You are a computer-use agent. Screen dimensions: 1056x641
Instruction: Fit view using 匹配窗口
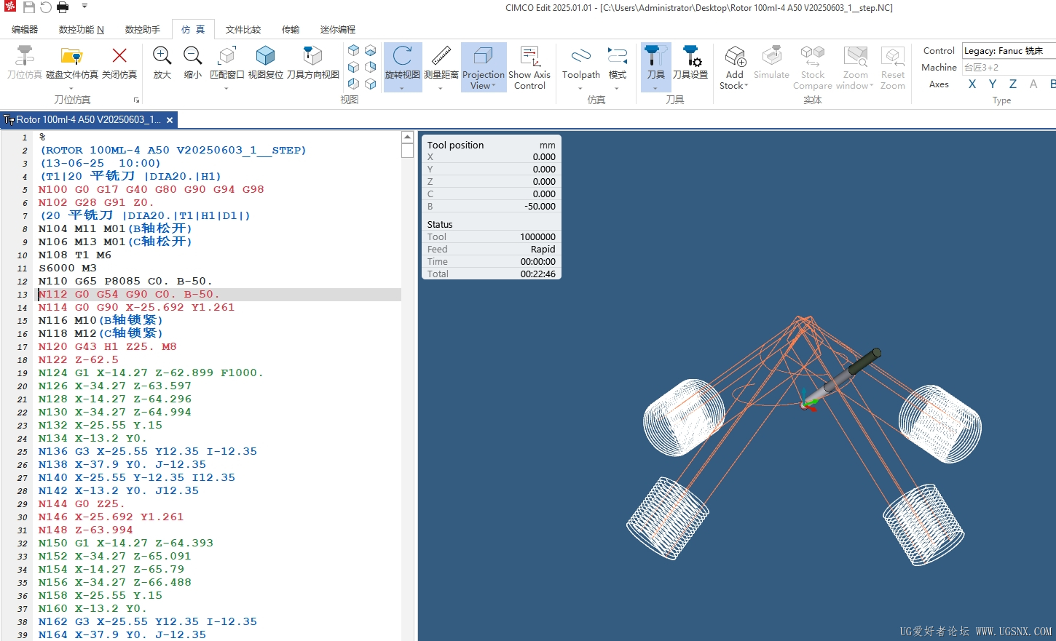226,61
